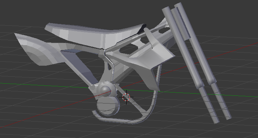Select the round engine cylinder disc
Viewport: 258px width, 138px height.
(x=108, y=106)
